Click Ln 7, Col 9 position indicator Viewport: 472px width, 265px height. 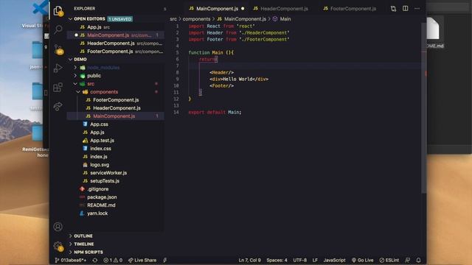(249, 260)
